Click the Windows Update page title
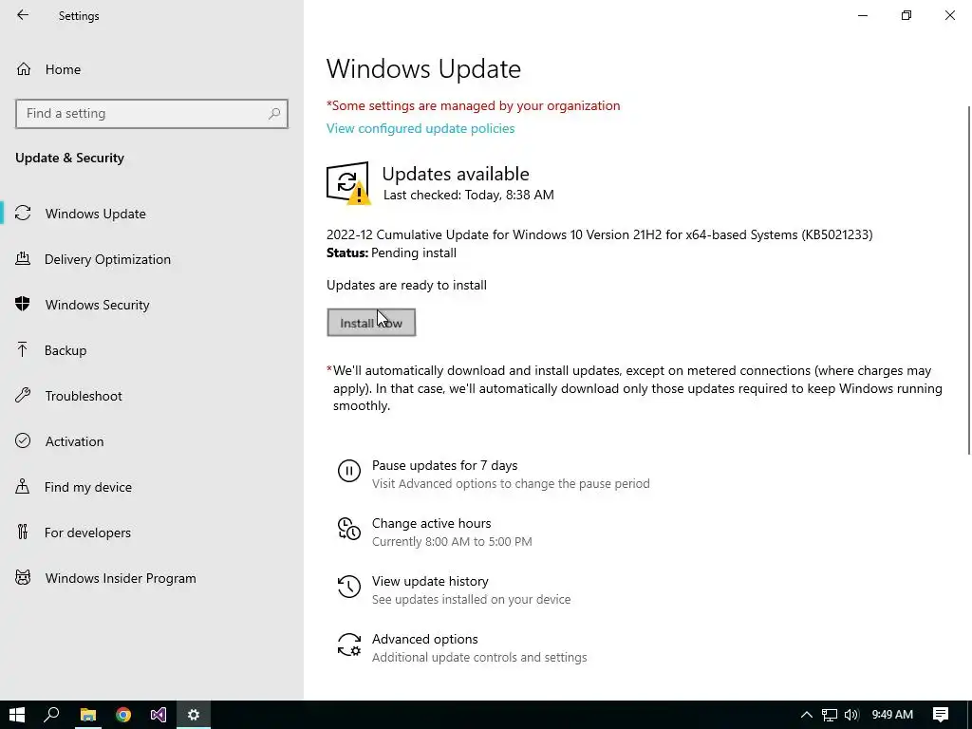 (423, 68)
